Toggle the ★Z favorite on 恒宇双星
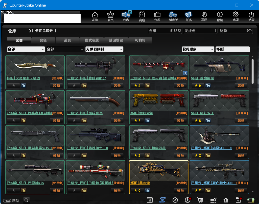The image size is (259, 204). pos(137,155)
